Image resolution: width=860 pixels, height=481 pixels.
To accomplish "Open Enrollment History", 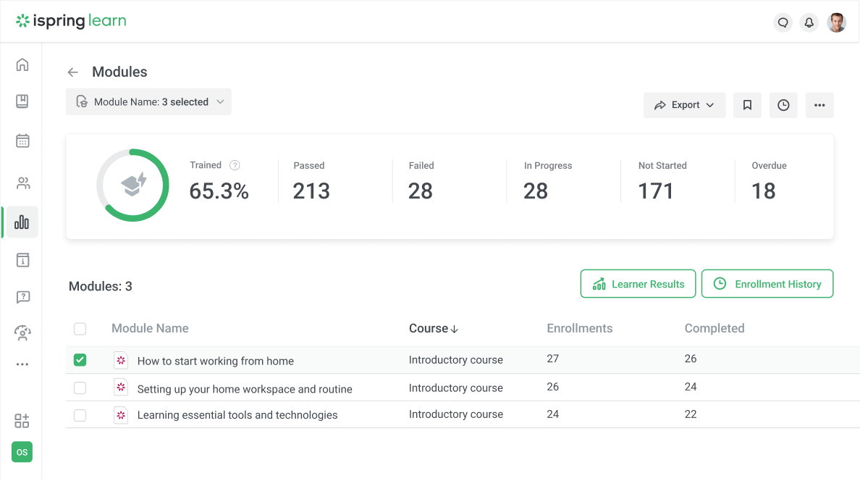I will (767, 283).
